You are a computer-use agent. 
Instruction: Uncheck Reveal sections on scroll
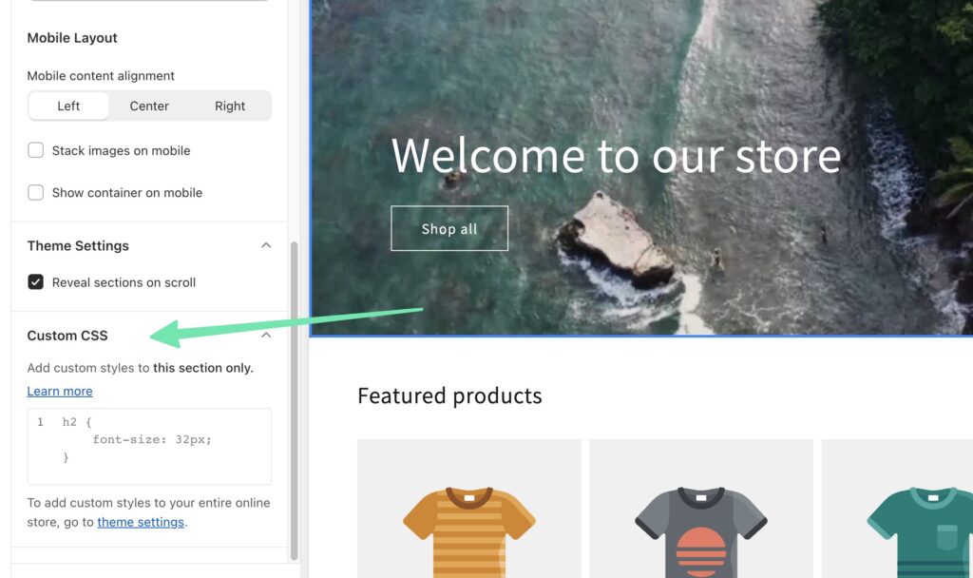pyautogui.click(x=36, y=282)
